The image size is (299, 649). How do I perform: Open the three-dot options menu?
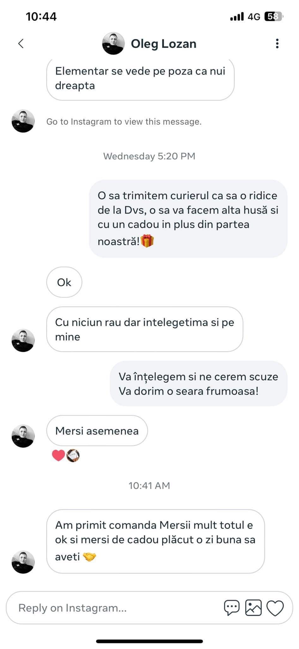(277, 43)
